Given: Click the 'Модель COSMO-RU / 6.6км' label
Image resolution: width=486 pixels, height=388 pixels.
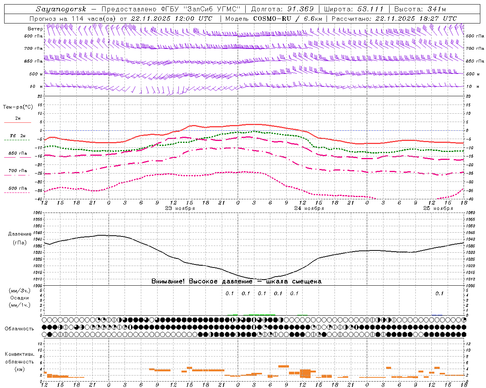Looking at the screenshot, I should click(x=274, y=19).
